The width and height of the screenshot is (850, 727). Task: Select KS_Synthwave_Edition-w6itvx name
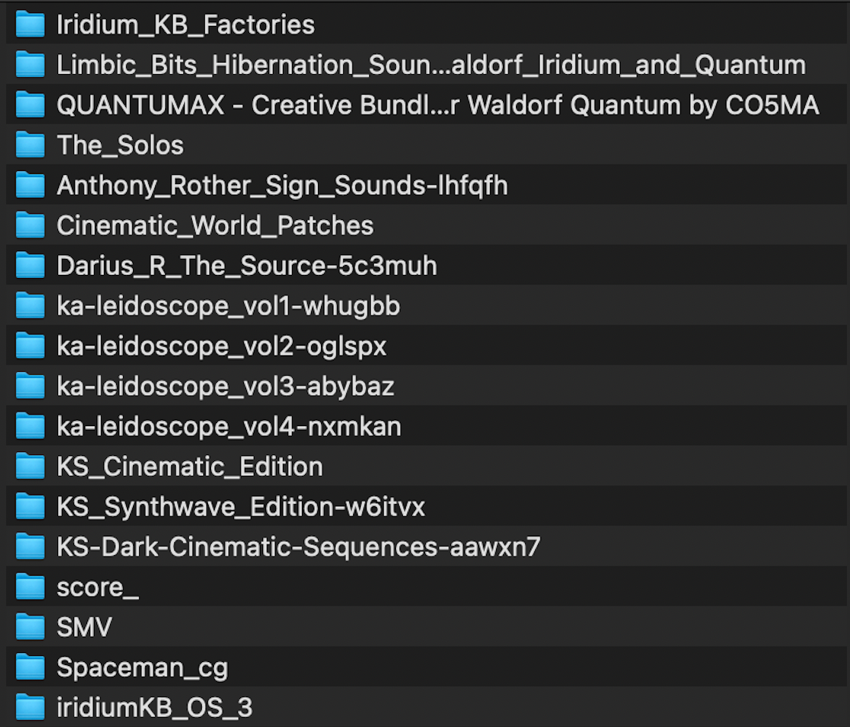click(x=241, y=508)
